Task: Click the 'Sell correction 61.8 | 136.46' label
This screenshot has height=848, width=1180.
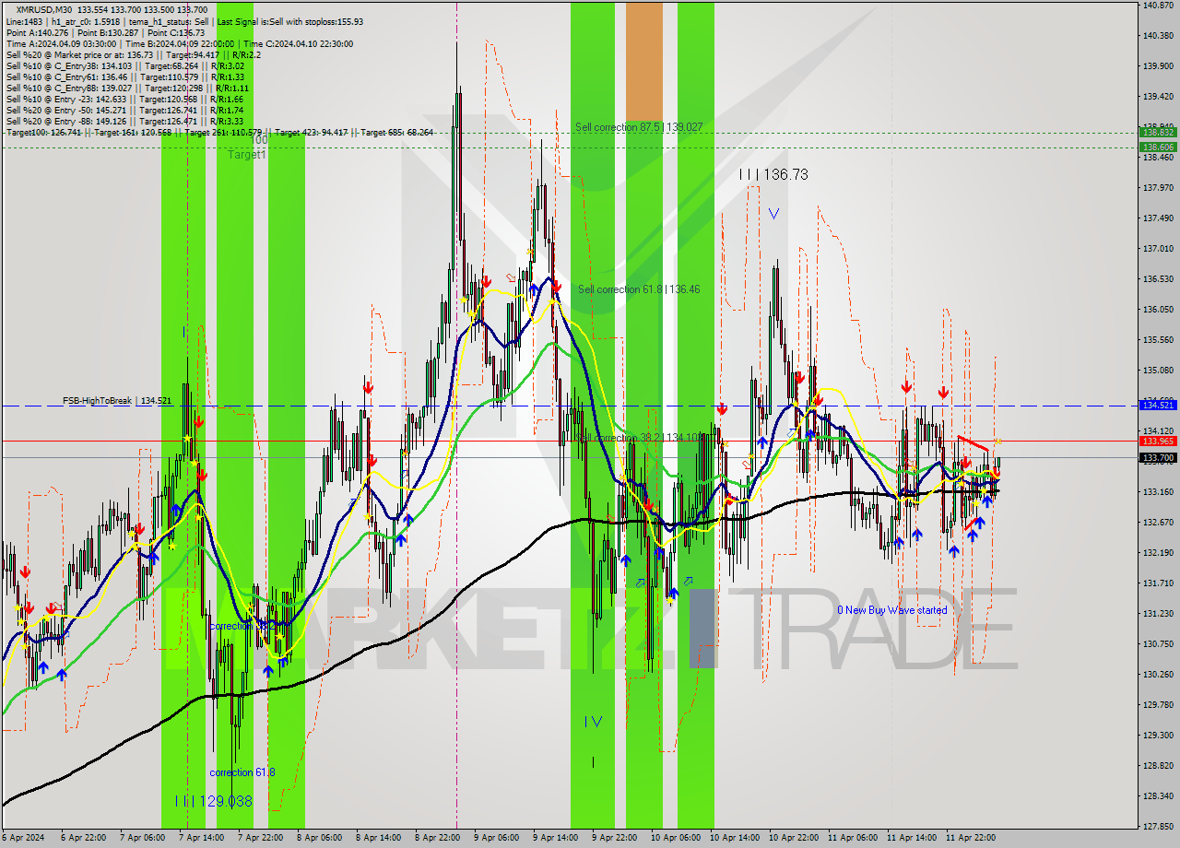Action: tap(639, 289)
